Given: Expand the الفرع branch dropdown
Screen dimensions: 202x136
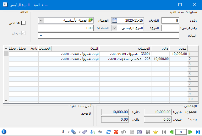Looking at the screenshot, I should click(x=114, y=28).
